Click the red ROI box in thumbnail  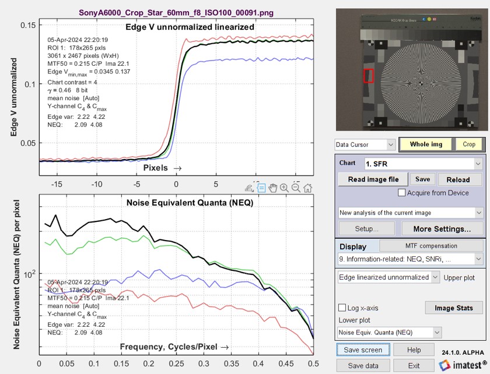click(369, 76)
